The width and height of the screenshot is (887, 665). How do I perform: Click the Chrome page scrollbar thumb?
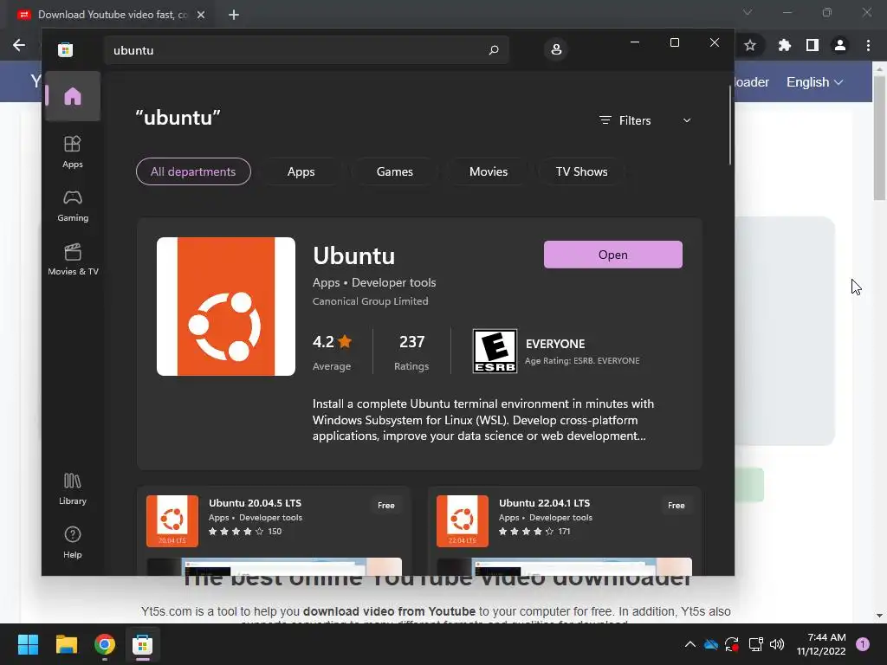879,139
